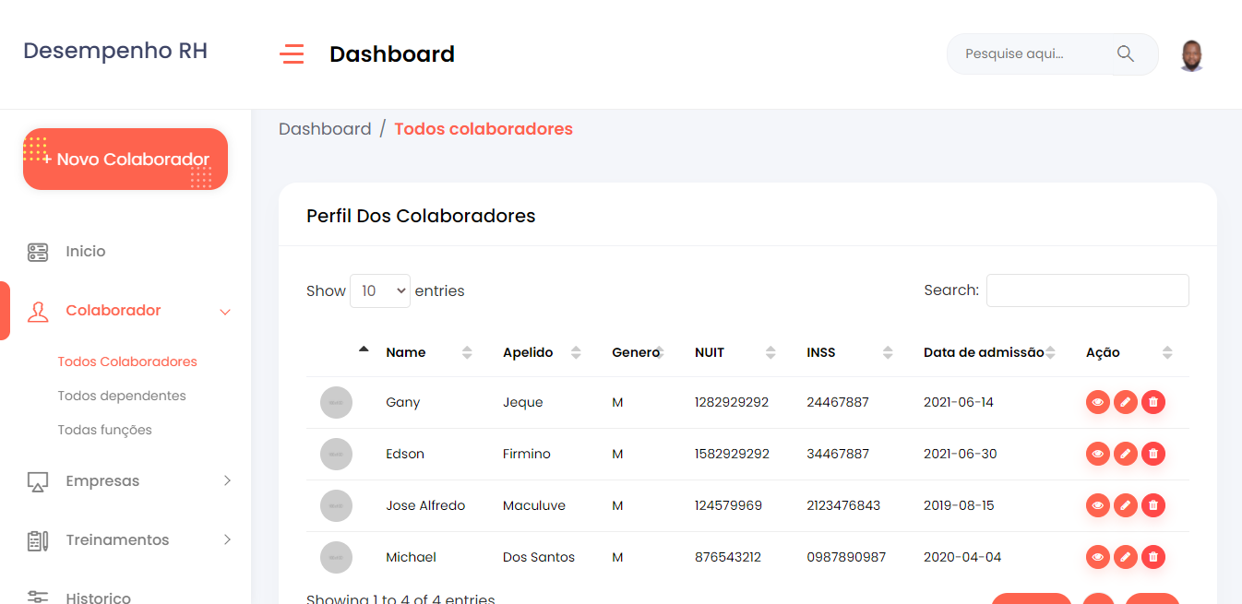
Task: Expand the Empresas sidebar submenu
Action: (x=227, y=480)
